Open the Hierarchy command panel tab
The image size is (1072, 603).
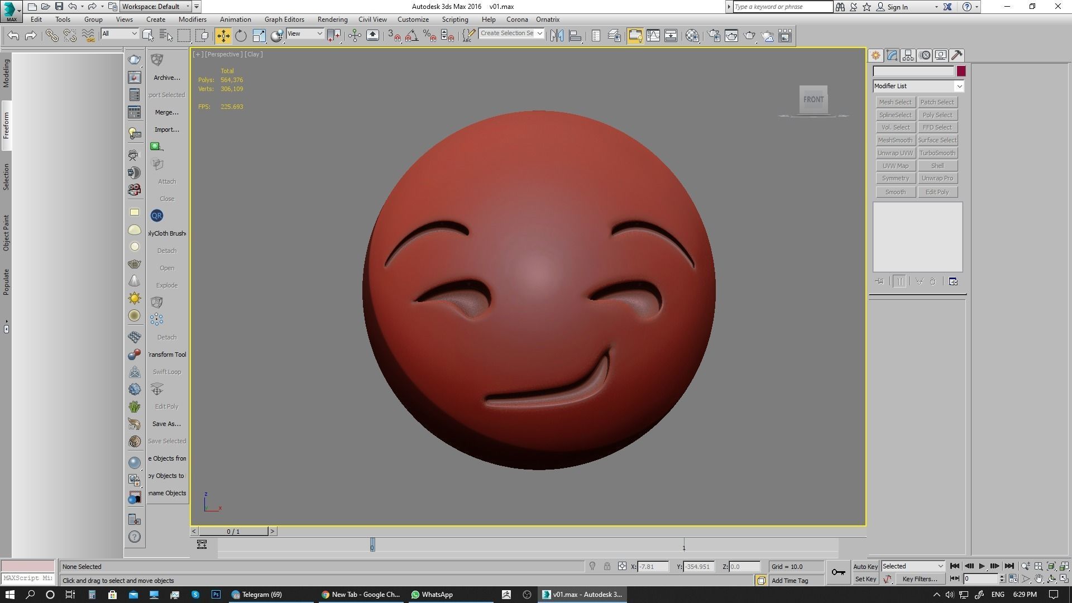tap(908, 55)
